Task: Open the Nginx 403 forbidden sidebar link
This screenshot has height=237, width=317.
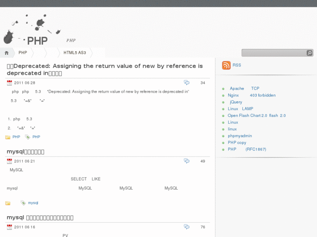Action: 252,95
